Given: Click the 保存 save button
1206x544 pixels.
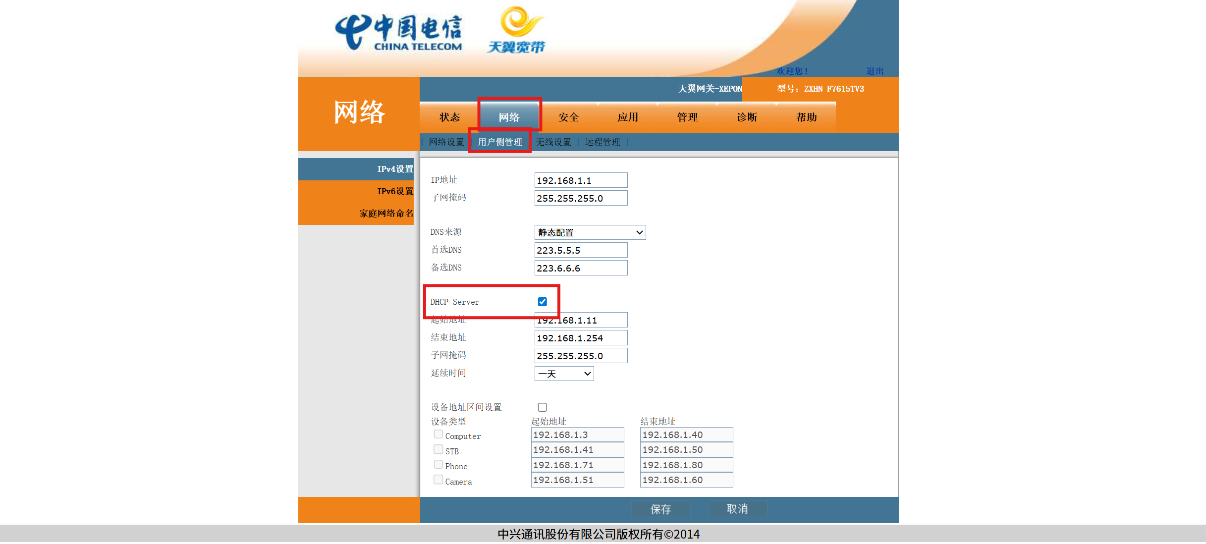Looking at the screenshot, I should pyautogui.click(x=660, y=509).
